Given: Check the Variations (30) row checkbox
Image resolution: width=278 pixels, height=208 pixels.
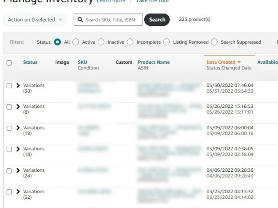Looking at the screenshot, I should (9, 86).
